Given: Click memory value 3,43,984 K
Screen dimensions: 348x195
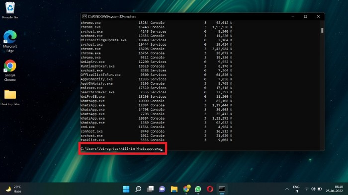Looking at the screenshot, I should (222, 49).
